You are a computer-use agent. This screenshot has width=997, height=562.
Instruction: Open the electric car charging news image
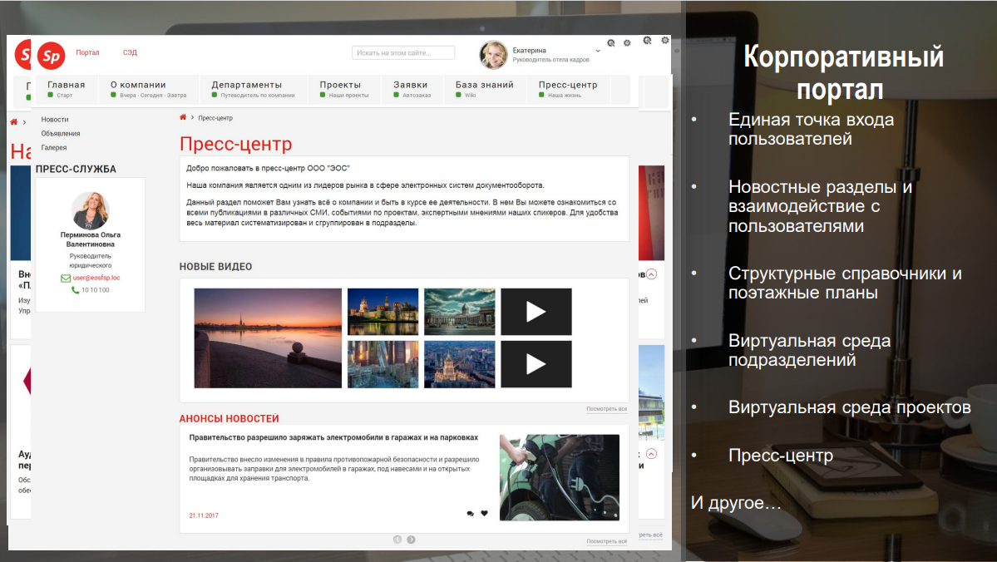point(560,477)
